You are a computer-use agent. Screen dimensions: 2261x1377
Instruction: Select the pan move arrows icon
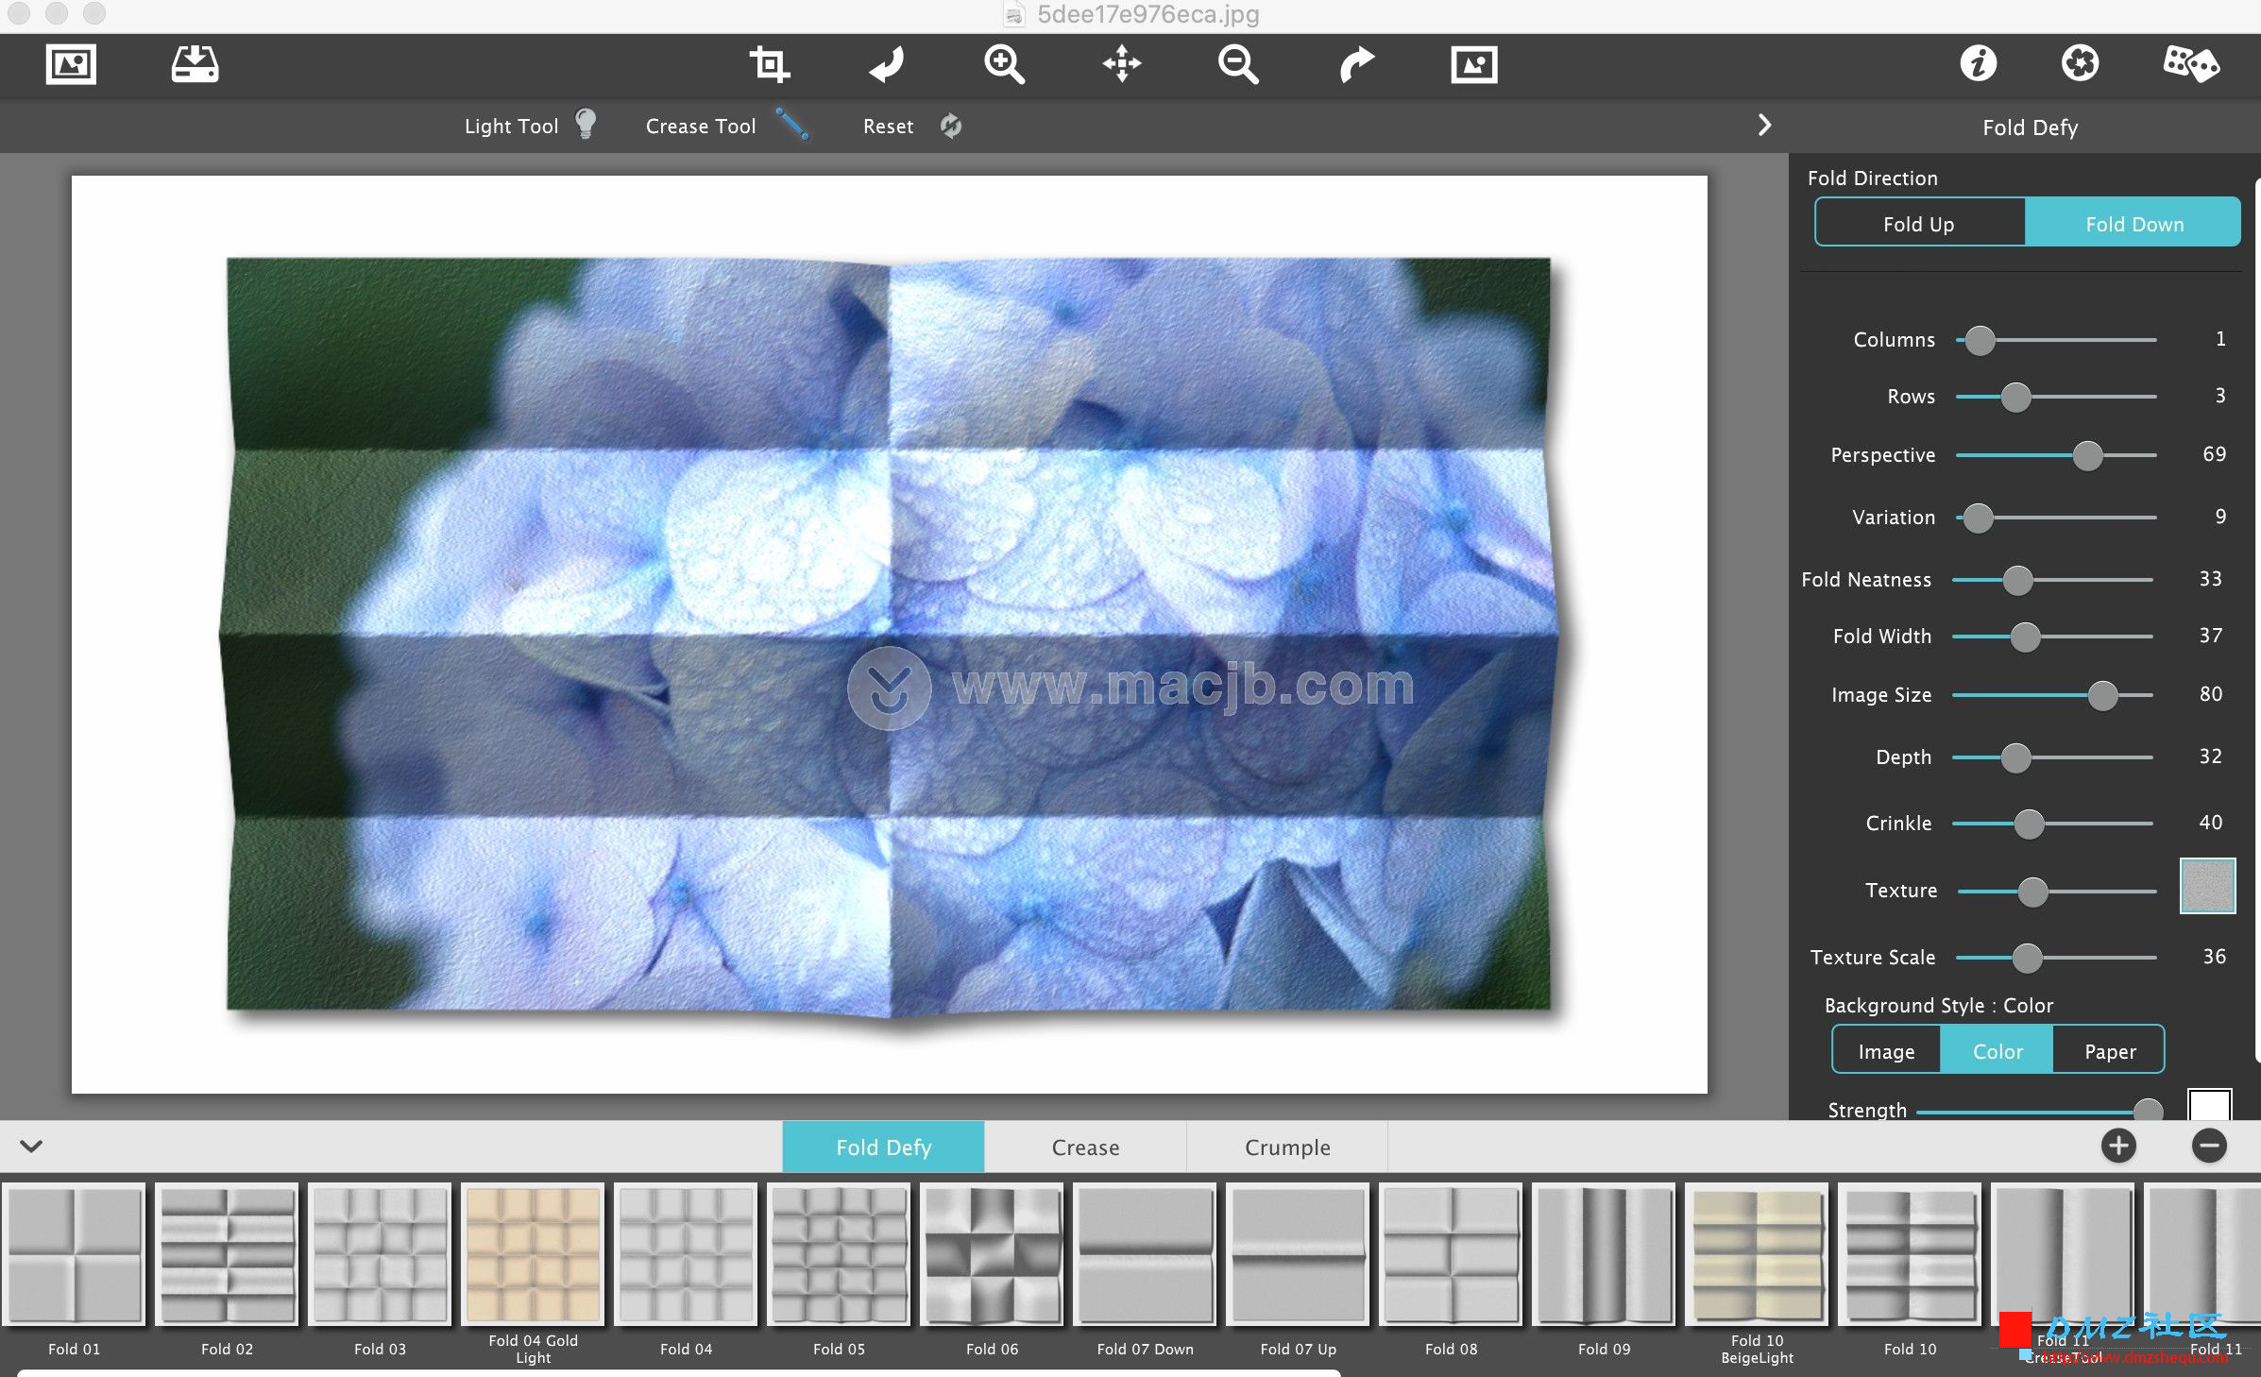coord(1122,65)
